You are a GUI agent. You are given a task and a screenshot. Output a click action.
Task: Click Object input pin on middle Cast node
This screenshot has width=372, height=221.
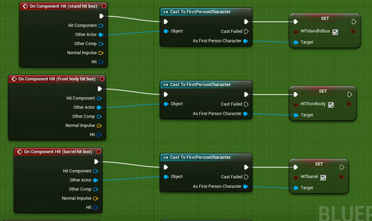click(166, 104)
